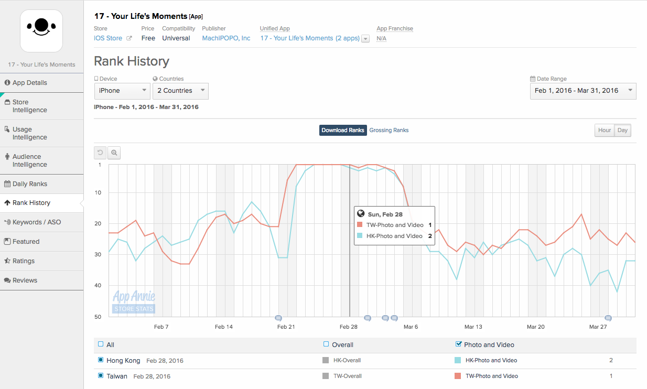Uncheck the Photo and Video checkbox
Screen dimensions: 647x389
pos(459,344)
